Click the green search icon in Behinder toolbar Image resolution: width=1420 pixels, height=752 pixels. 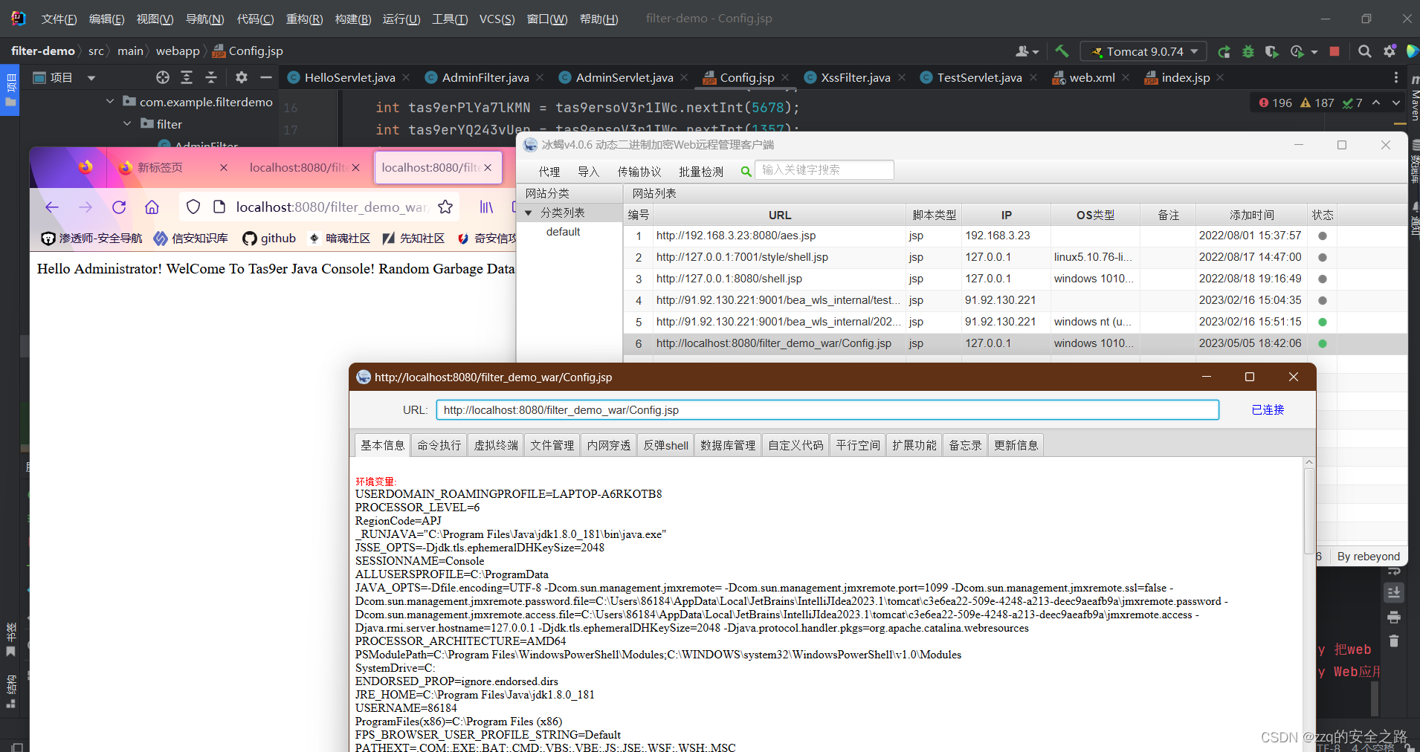746,172
